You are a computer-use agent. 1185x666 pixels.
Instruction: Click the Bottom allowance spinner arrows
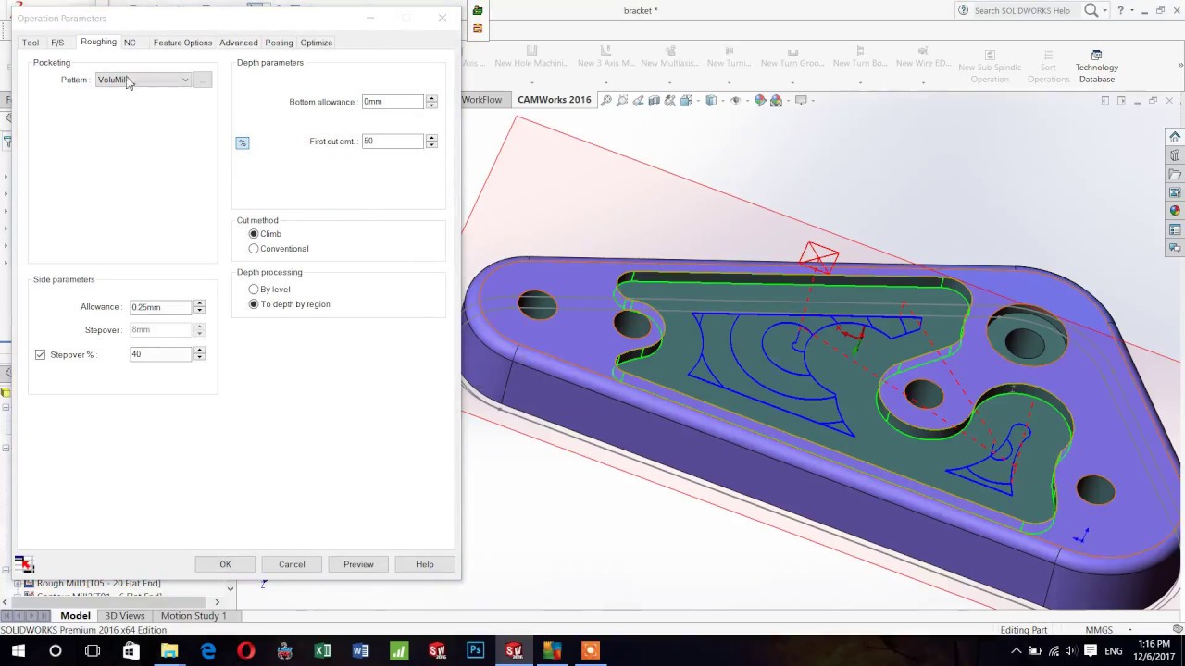pos(431,102)
